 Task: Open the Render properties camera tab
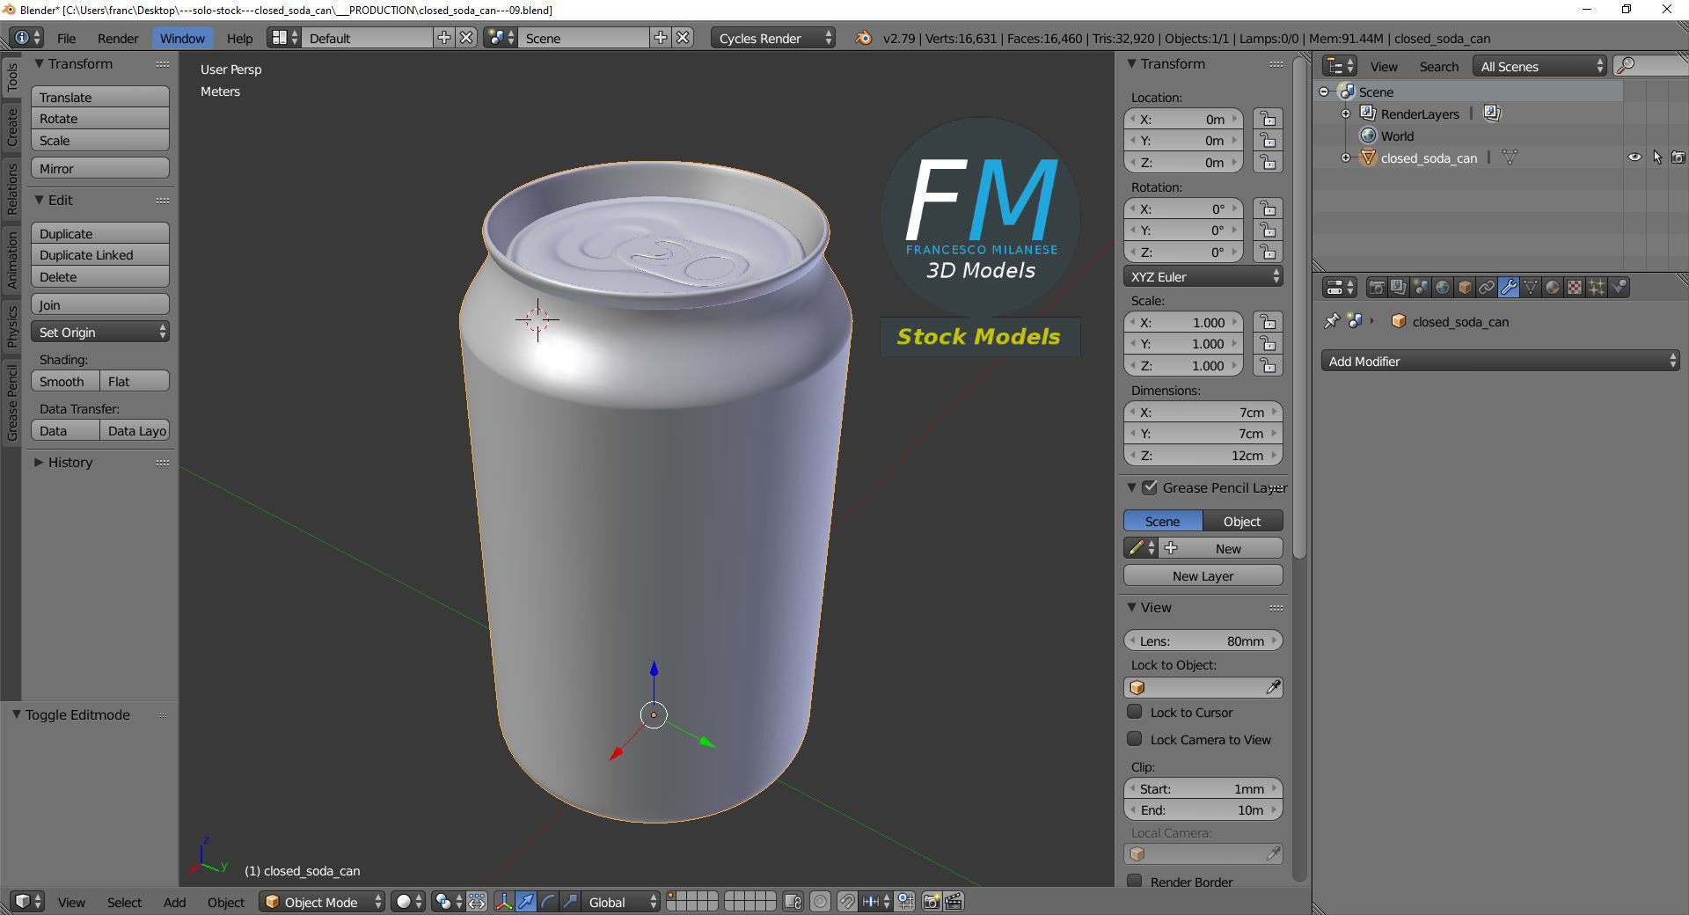(x=1377, y=287)
